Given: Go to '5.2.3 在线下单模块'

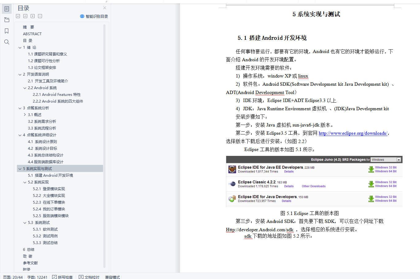Looking at the screenshot, I should pos(49,202).
